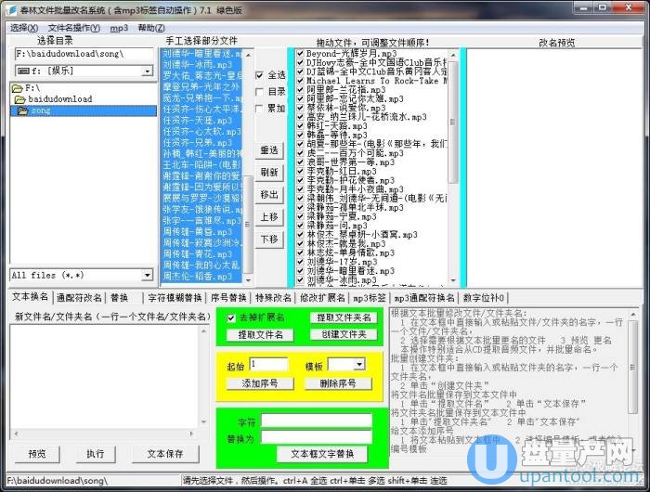Click the 预览 button
The width and height of the screenshot is (650, 492).
[x=37, y=454]
